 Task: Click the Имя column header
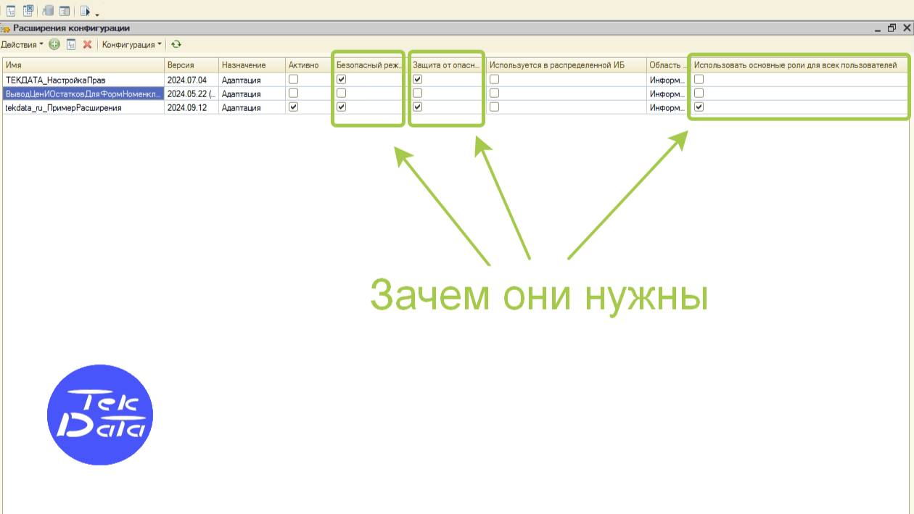tap(83, 65)
